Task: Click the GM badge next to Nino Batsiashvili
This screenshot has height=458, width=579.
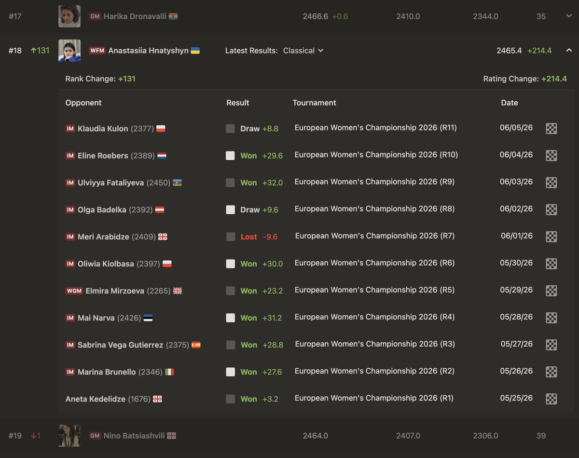Action: click(x=95, y=436)
